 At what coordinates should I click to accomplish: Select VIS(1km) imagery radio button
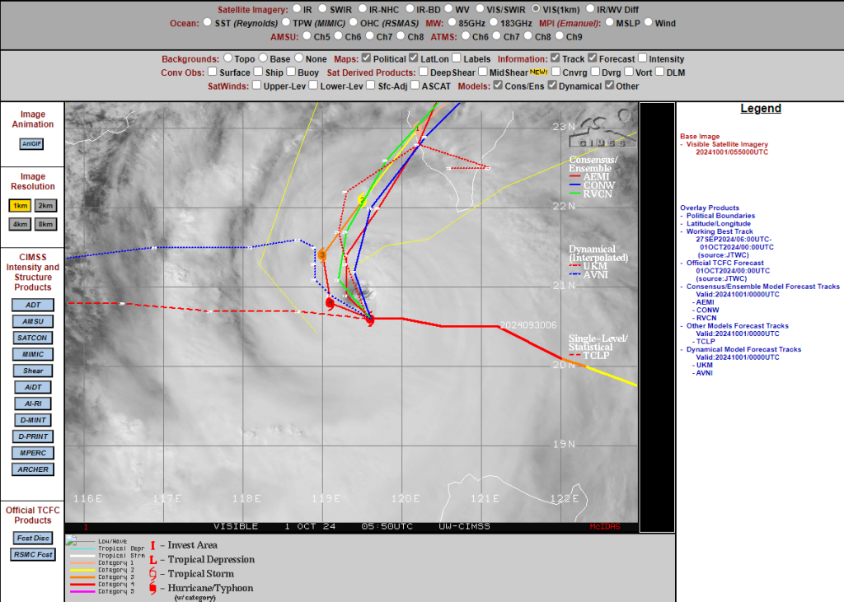click(536, 8)
